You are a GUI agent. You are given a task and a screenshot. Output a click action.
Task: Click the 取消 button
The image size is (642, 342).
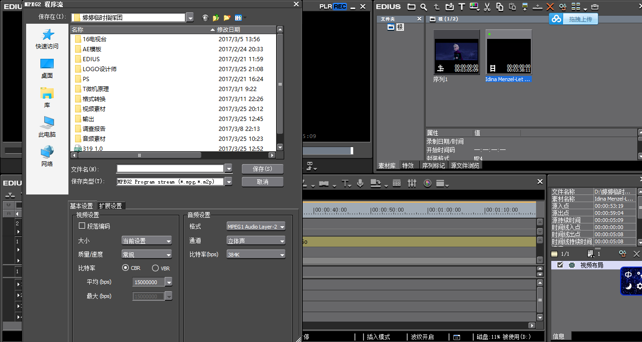pos(262,182)
